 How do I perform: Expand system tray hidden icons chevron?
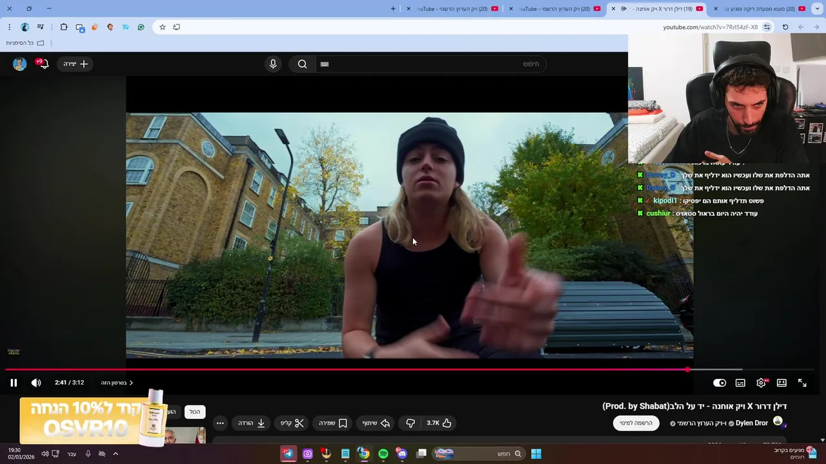tap(116, 454)
